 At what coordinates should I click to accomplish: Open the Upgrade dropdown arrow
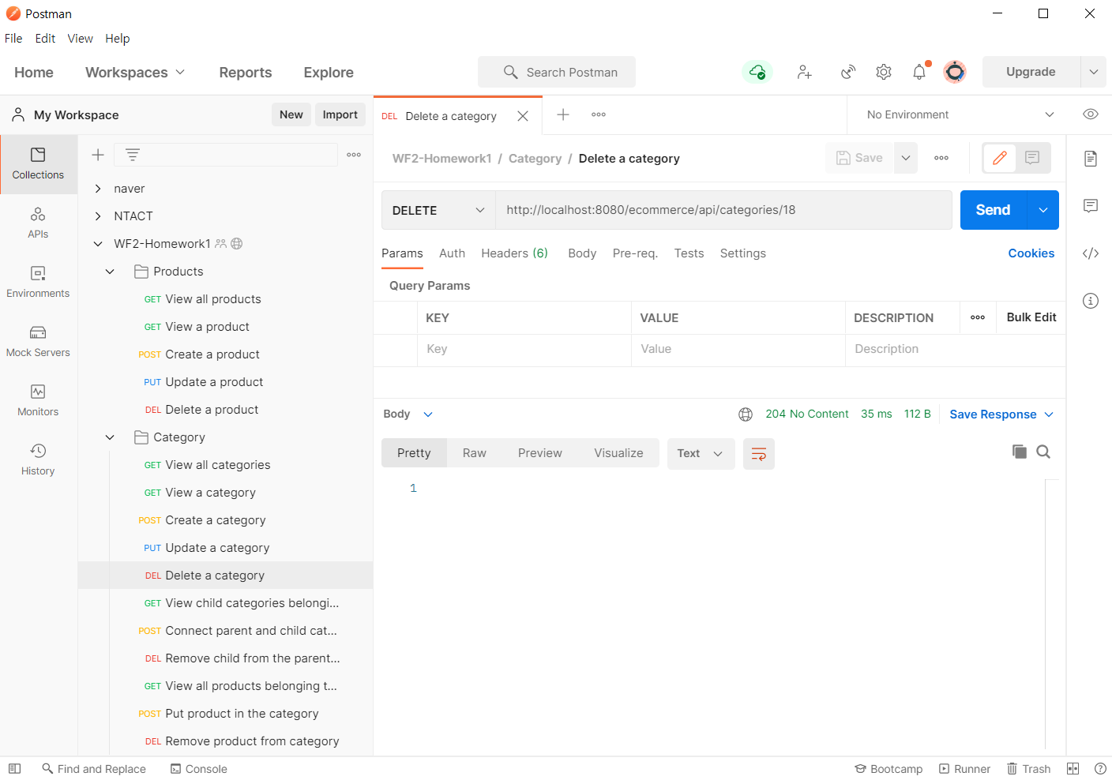coord(1094,72)
